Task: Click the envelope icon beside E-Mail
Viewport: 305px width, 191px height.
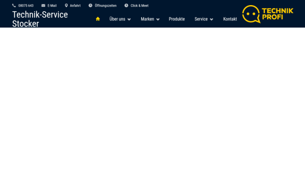Action: 43,6
